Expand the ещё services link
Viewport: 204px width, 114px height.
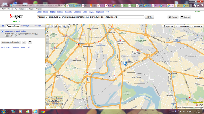coord(107,12)
